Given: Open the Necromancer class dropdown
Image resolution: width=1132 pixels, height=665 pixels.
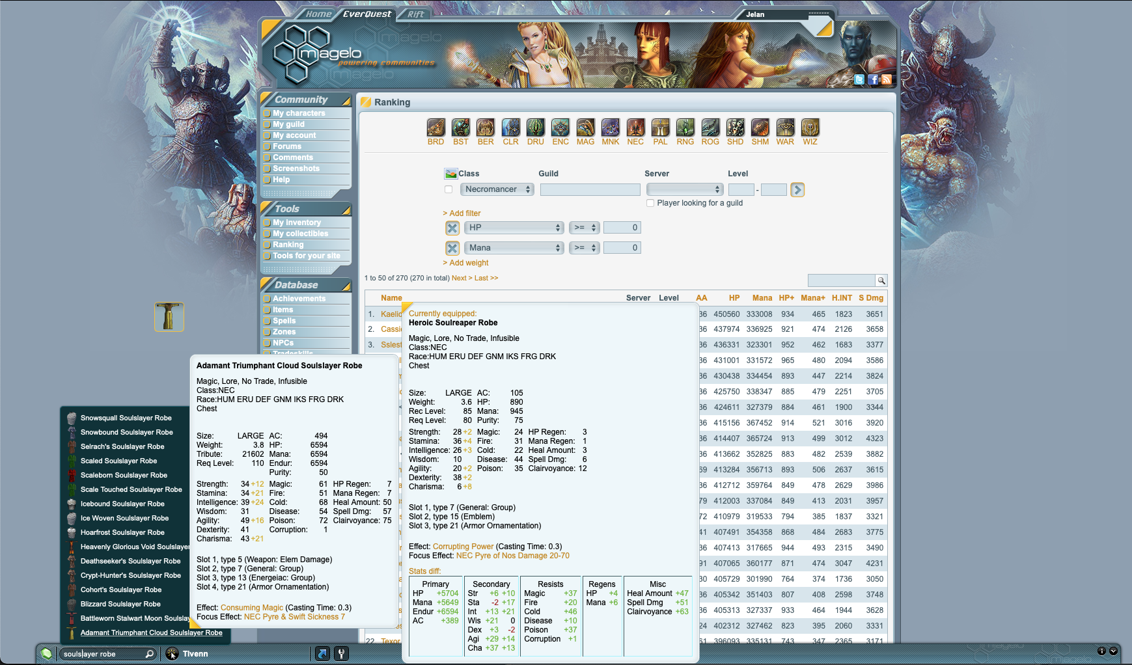Looking at the screenshot, I should (497, 189).
